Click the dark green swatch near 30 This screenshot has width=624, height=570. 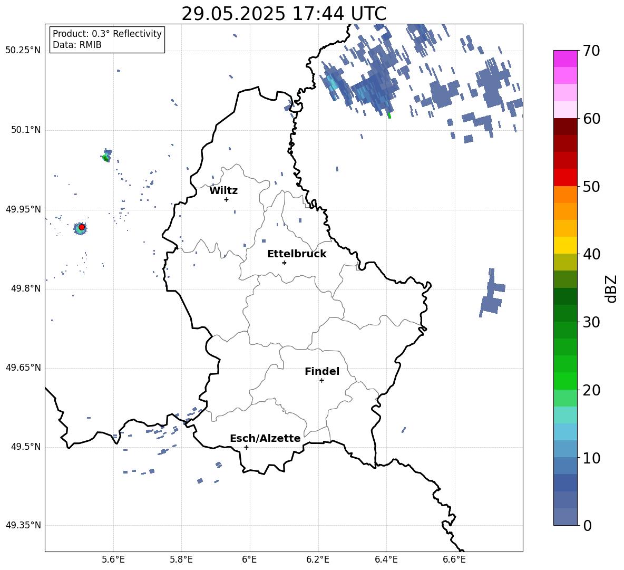click(565, 313)
